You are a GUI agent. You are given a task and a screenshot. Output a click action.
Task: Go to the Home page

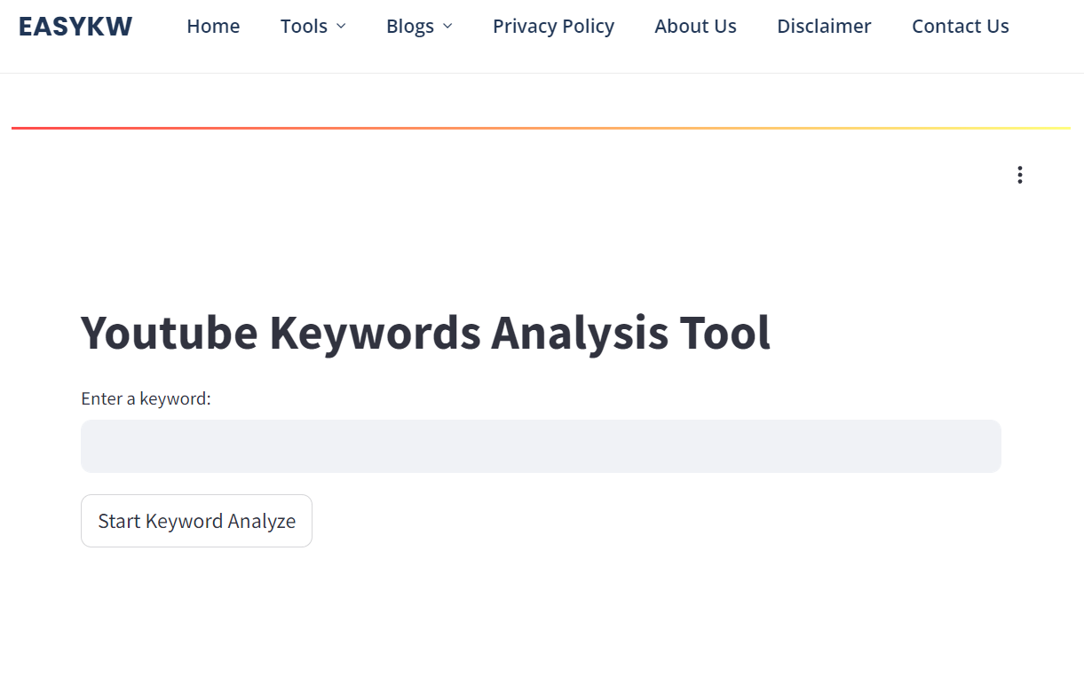[213, 27]
